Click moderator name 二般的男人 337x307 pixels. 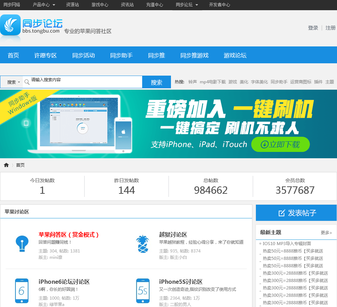(x=180, y=305)
